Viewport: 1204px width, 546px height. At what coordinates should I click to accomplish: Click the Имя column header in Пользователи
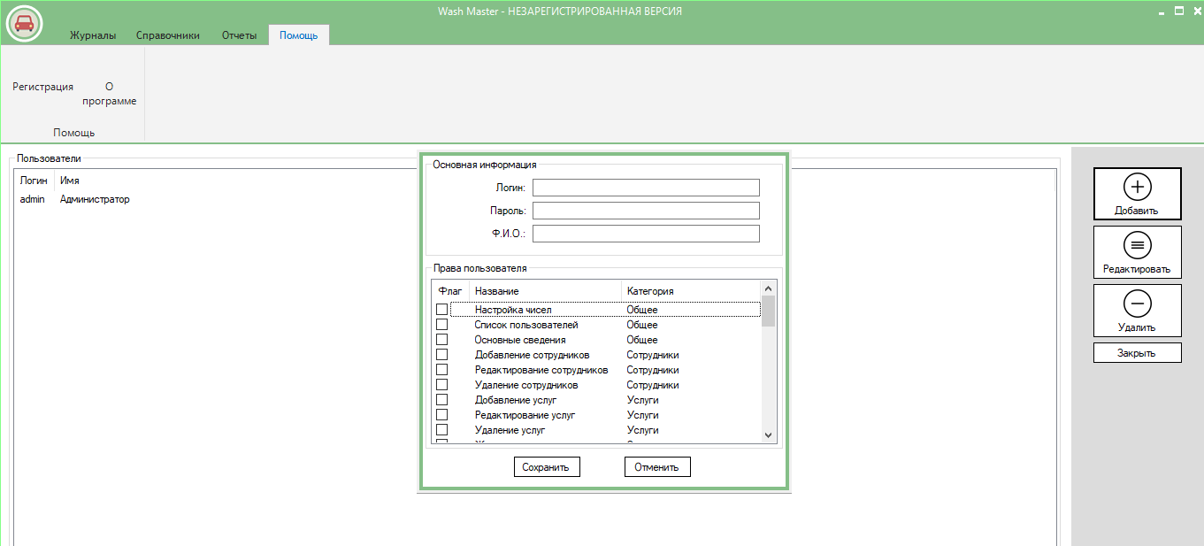click(x=70, y=181)
